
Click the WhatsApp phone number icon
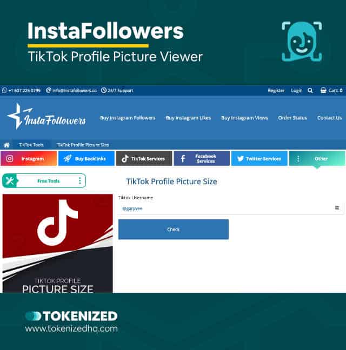pos(4,90)
